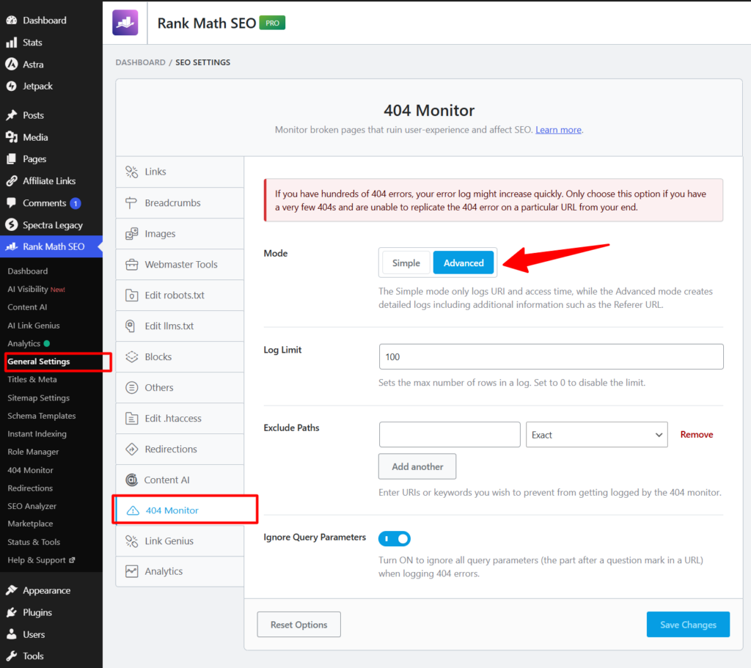Select the Advanced mode option

(464, 263)
